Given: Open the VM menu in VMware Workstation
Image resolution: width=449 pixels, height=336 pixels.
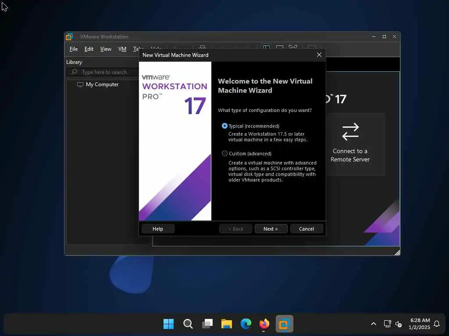Looking at the screenshot, I should [x=122, y=49].
